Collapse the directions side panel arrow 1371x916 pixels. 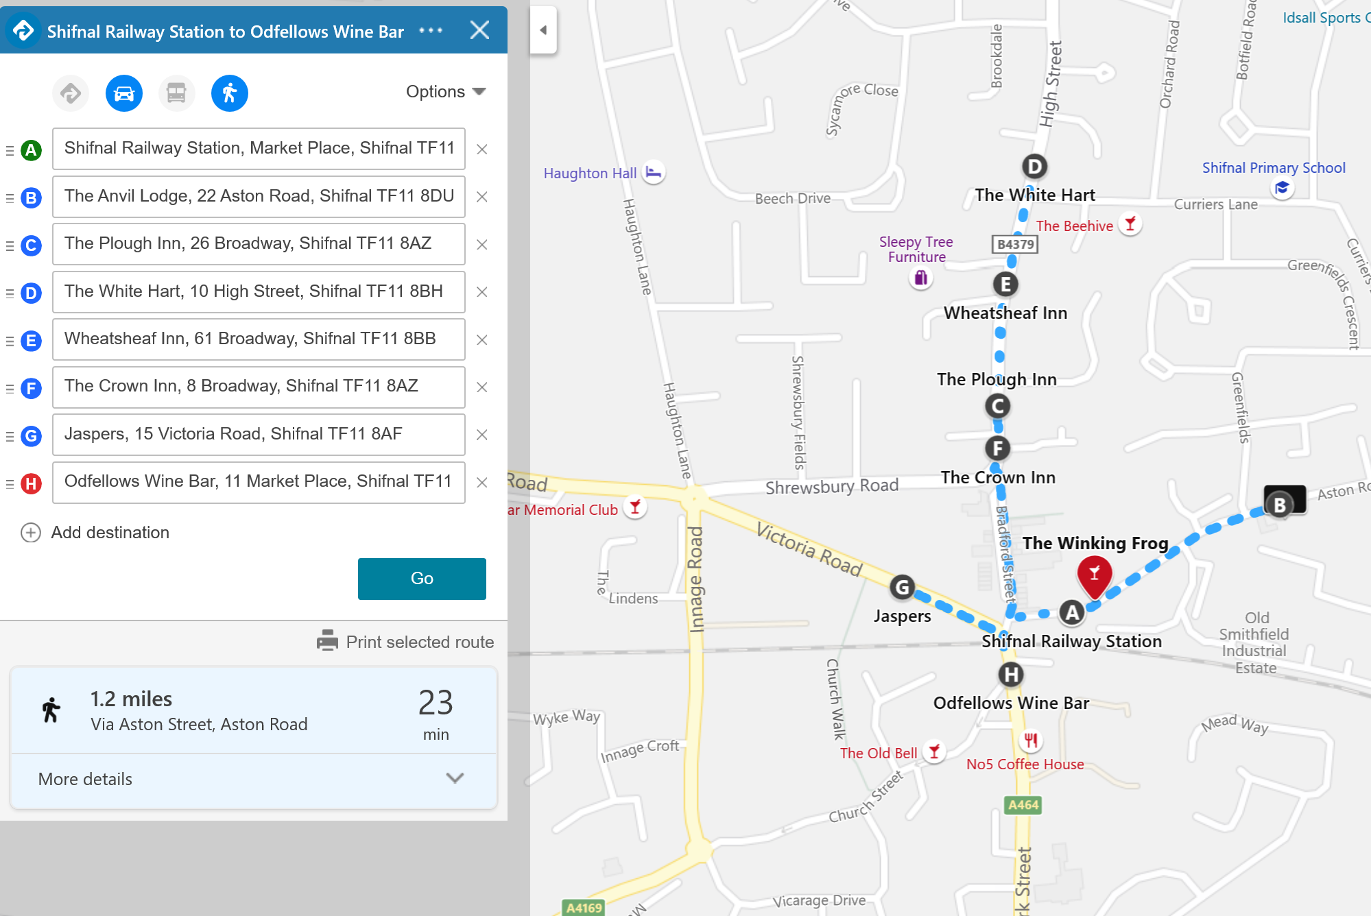[x=543, y=30]
